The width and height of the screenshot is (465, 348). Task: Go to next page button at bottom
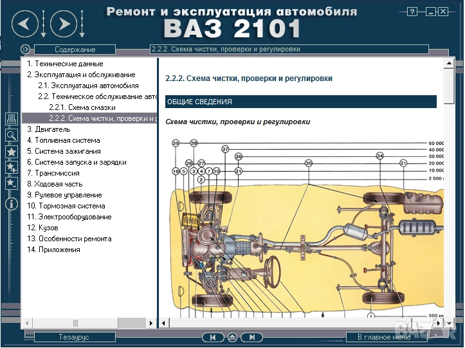tap(253, 337)
